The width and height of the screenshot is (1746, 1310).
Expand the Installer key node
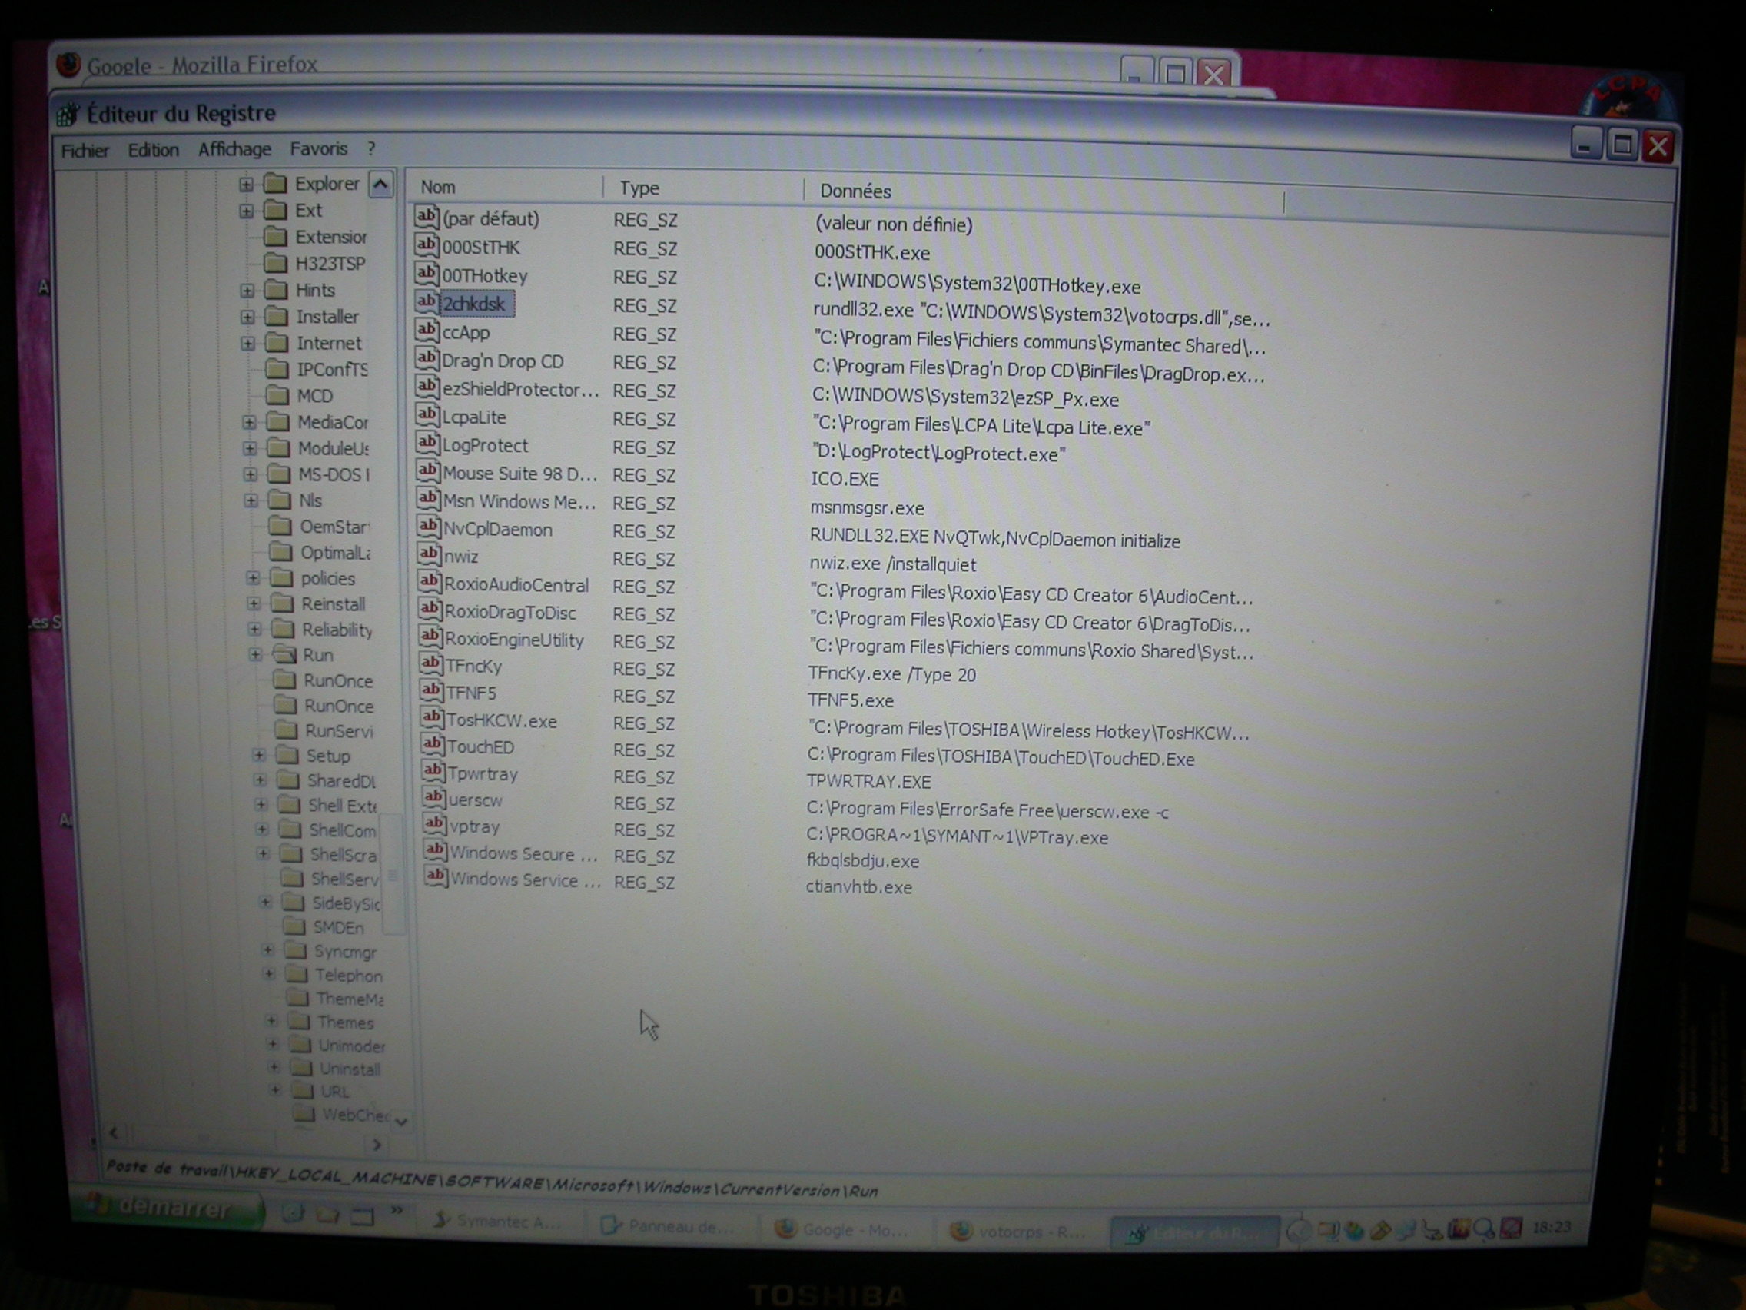248,318
